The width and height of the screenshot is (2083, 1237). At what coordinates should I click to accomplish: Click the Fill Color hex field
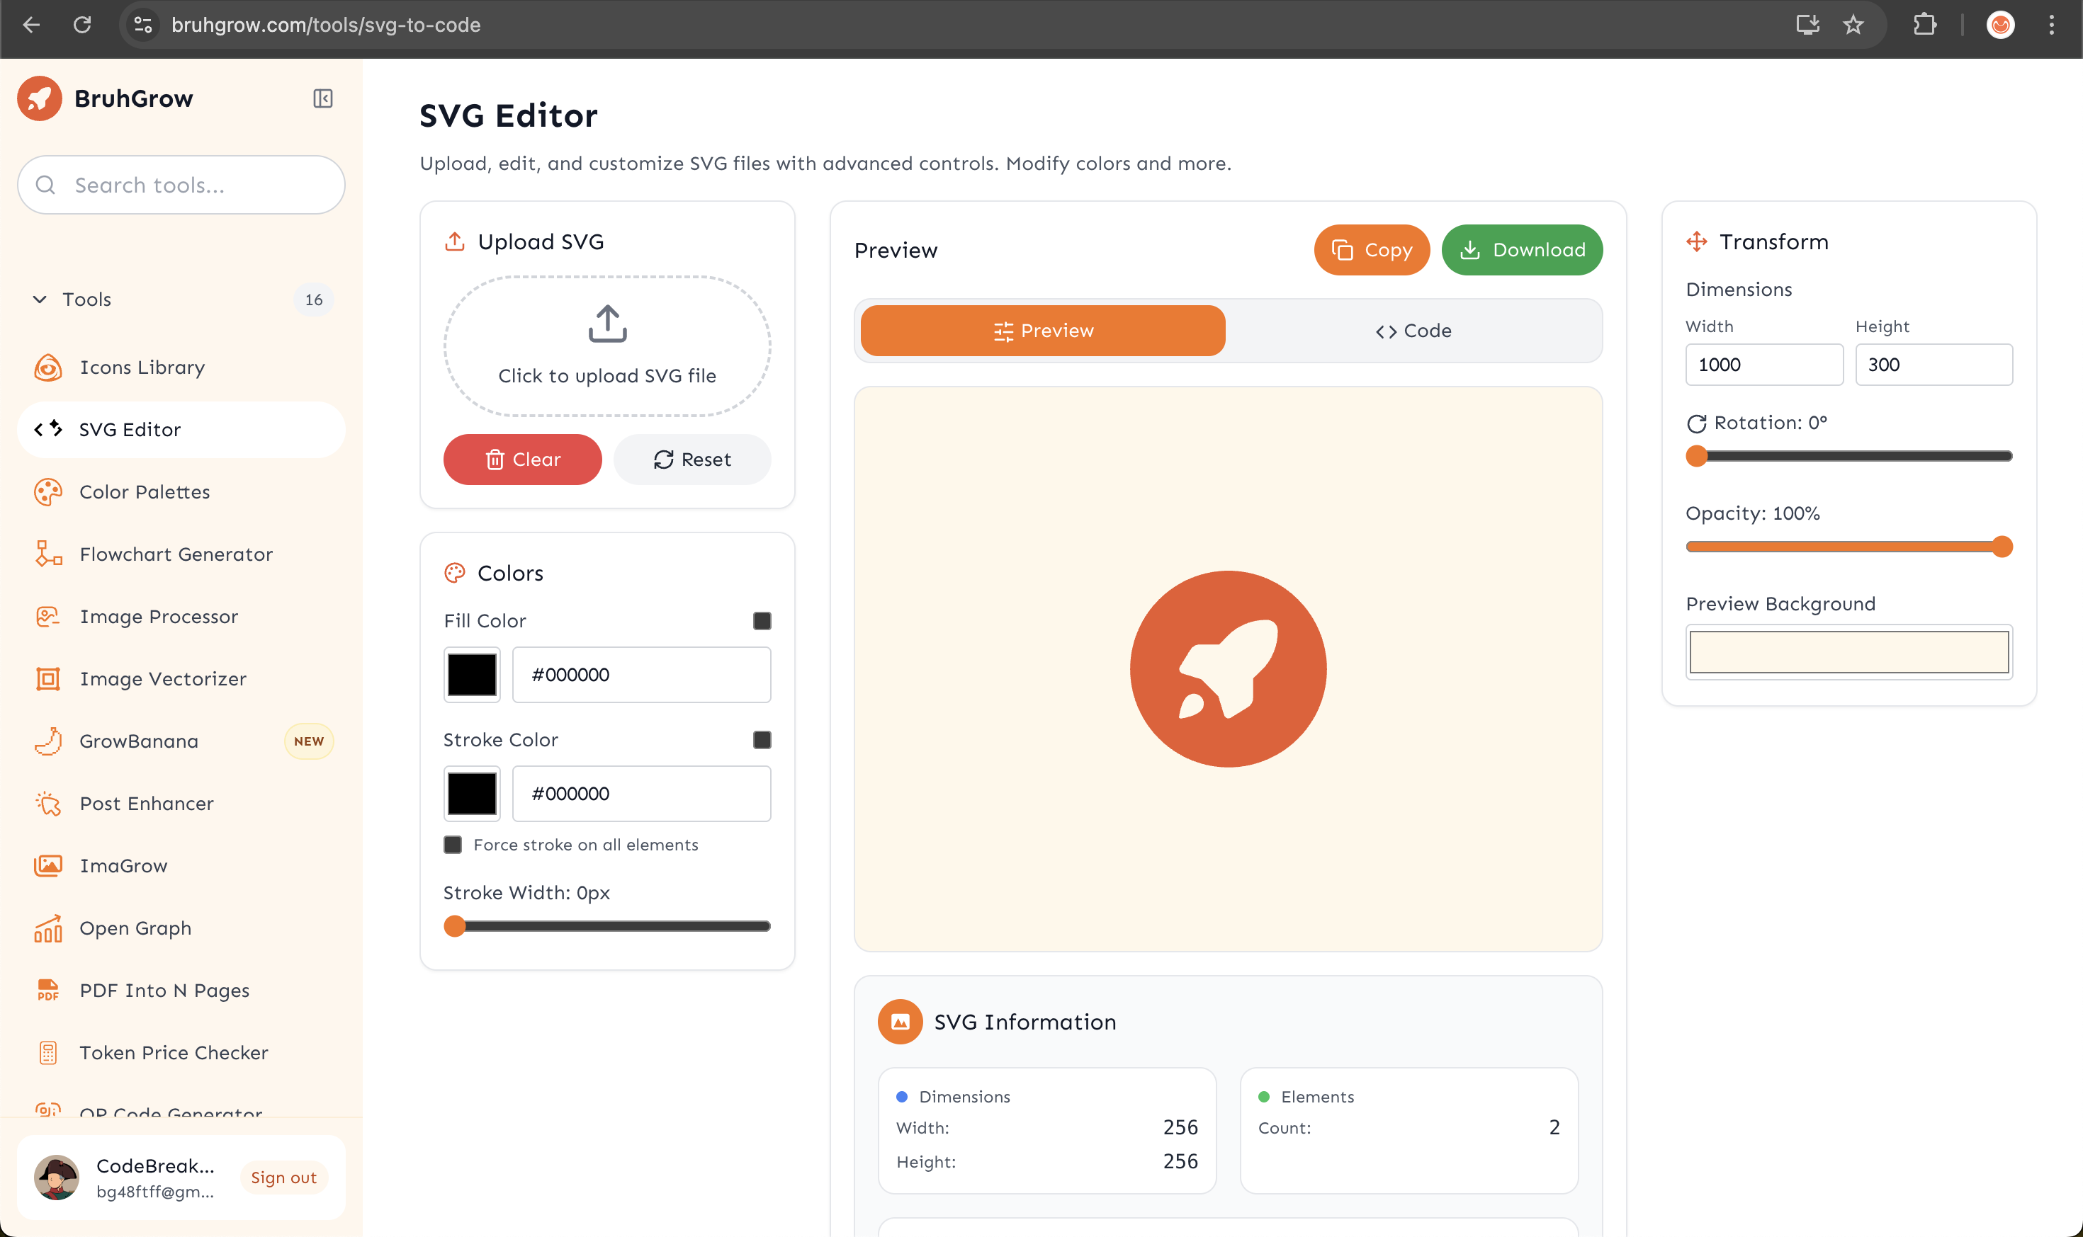coord(641,674)
